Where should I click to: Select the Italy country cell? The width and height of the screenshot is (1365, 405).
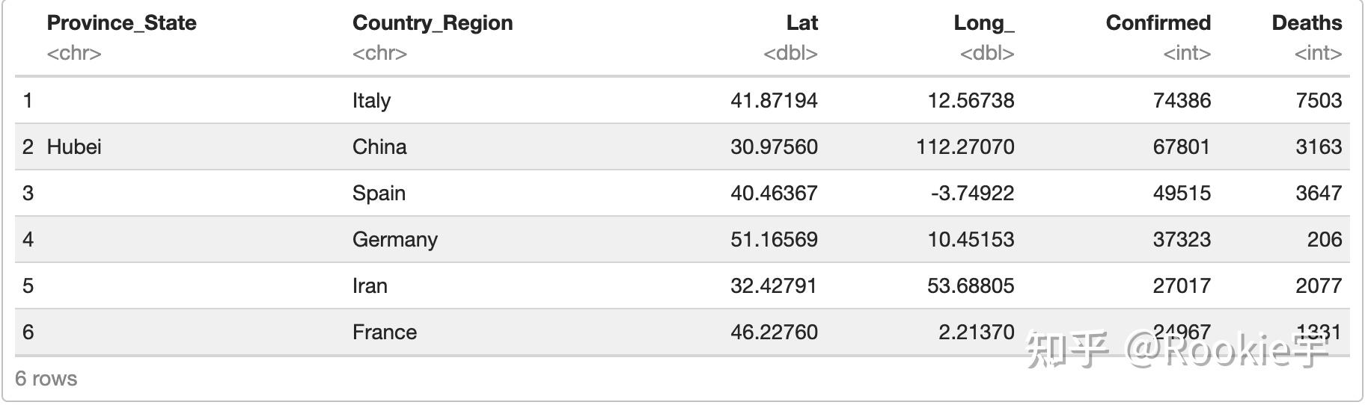[372, 101]
